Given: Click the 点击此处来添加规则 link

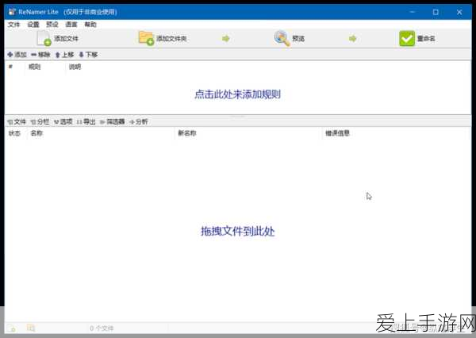Looking at the screenshot, I should tap(237, 94).
